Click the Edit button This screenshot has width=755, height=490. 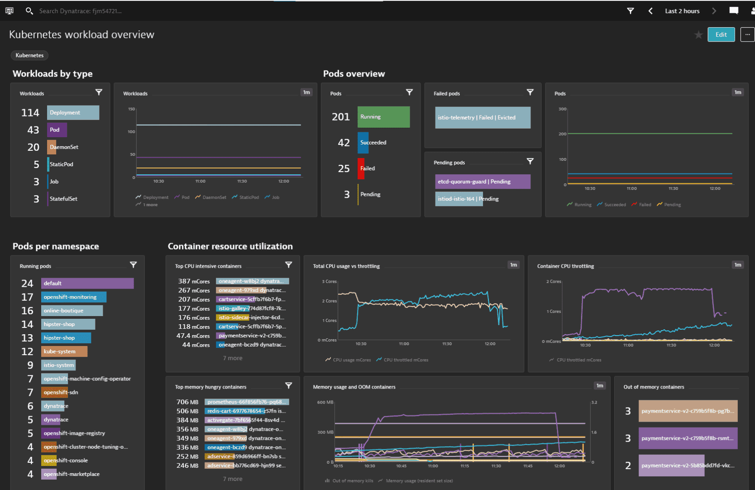[x=721, y=34]
